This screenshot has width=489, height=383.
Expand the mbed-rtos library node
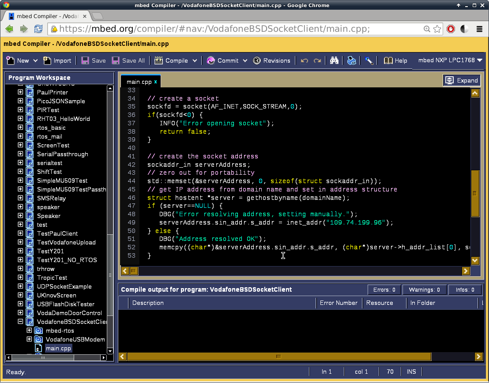click(29, 330)
